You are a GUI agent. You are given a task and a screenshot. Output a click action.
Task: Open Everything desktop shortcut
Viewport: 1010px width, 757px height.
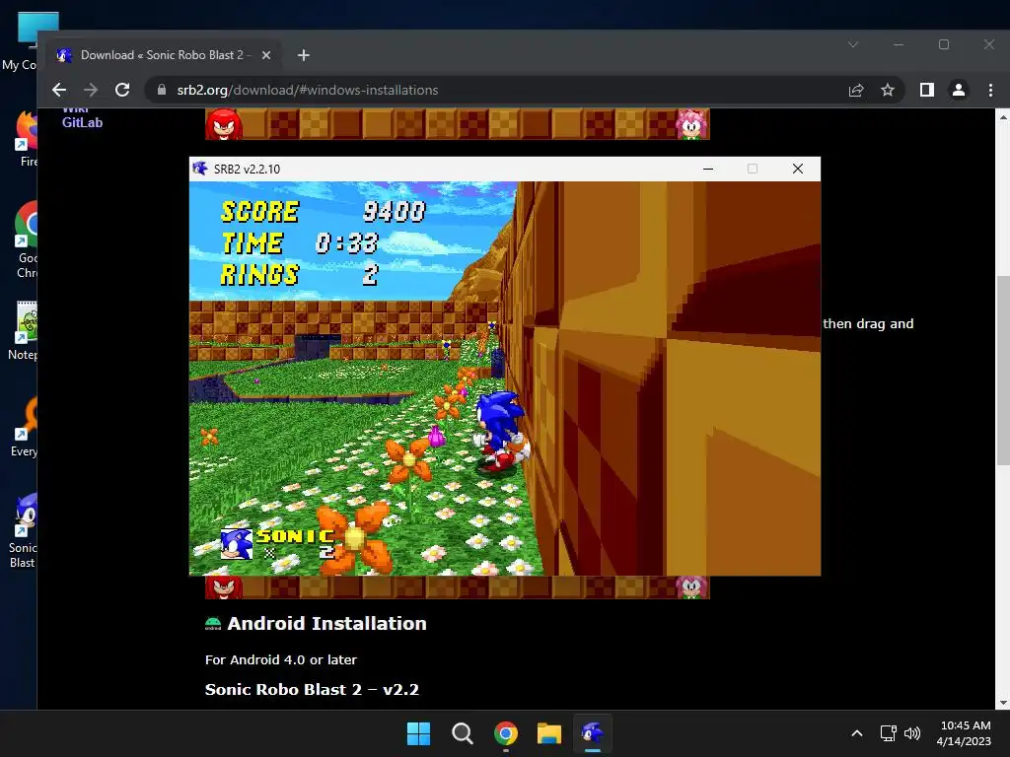[x=26, y=427]
